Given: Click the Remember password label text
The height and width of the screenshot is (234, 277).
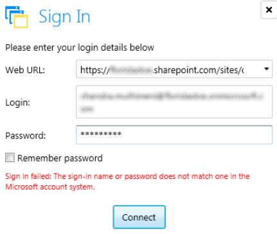Looking at the screenshot, I should (60, 158).
